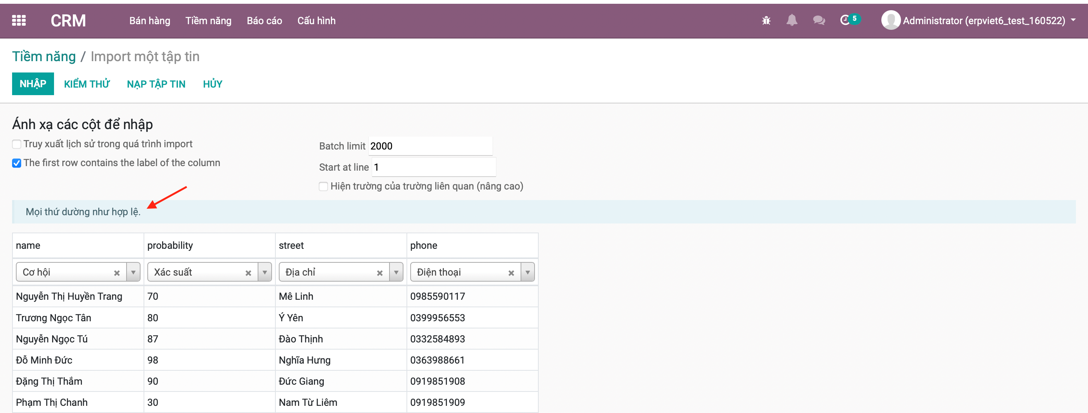Image resolution: width=1088 pixels, height=413 pixels.
Task: Expand the Xác suất dropdown arrow
Action: click(x=265, y=273)
